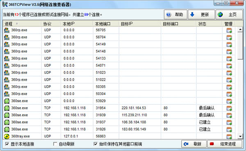Open the 主页 homepage button
The image size is (246, 151).
(229, 15)
